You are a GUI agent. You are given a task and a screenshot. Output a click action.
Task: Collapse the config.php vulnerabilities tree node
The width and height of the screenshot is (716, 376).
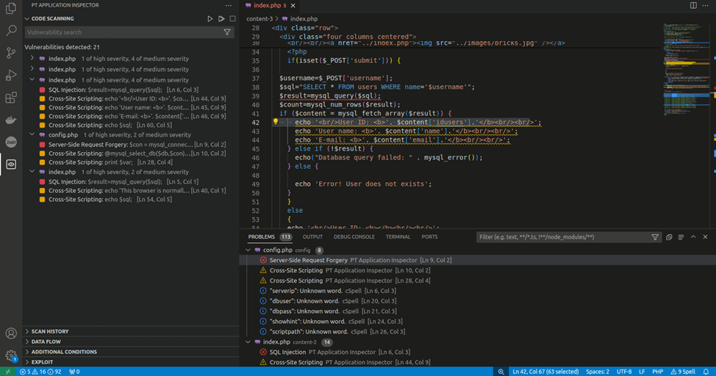pos(32,135)
